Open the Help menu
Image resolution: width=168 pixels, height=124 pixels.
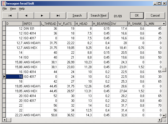click(x=22, y=9)
